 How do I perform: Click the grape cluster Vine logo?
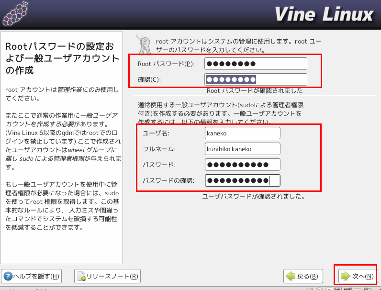(x=15, y=14)
